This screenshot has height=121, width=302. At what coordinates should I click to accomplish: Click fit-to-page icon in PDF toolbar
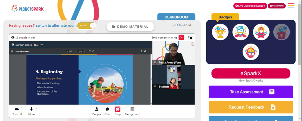point(90,51)
